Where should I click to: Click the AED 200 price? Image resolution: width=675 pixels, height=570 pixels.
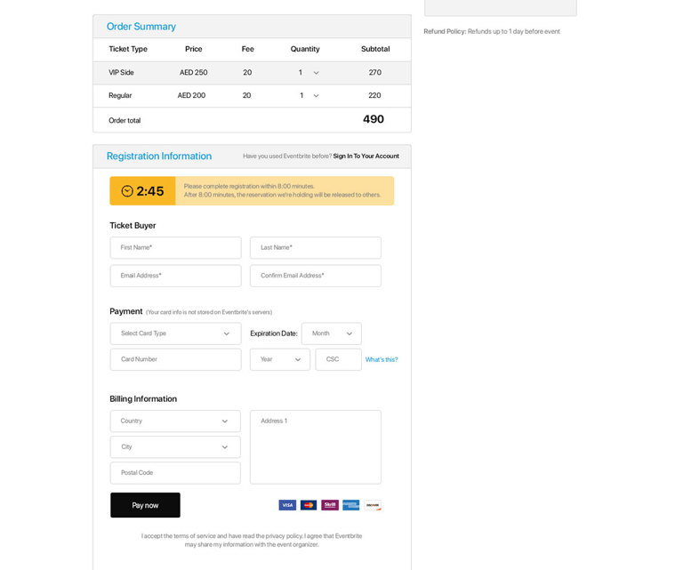[x=191, y=95]
